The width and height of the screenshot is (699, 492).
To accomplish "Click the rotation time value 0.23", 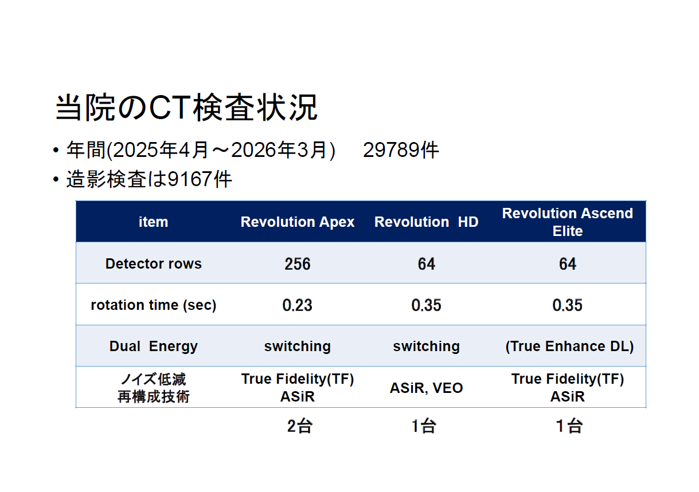I will point(298,305).
